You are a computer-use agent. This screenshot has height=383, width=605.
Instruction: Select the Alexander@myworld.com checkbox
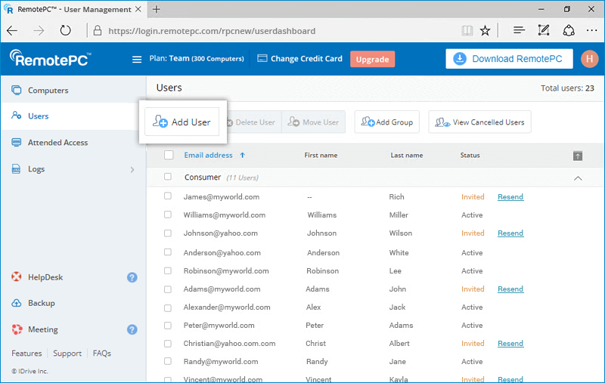point(167,308)
